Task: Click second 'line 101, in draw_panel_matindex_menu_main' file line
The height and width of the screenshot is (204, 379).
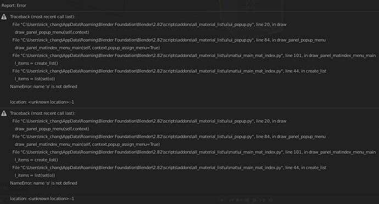Action: coord(194,152)
